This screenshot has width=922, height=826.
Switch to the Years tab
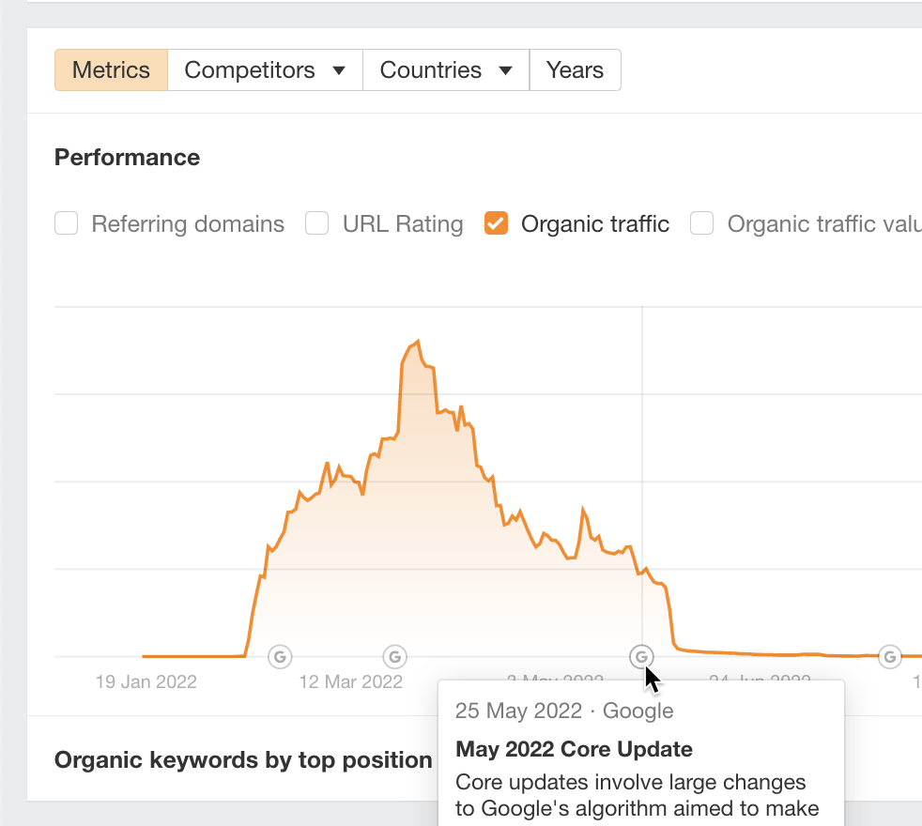pos(575,70)
